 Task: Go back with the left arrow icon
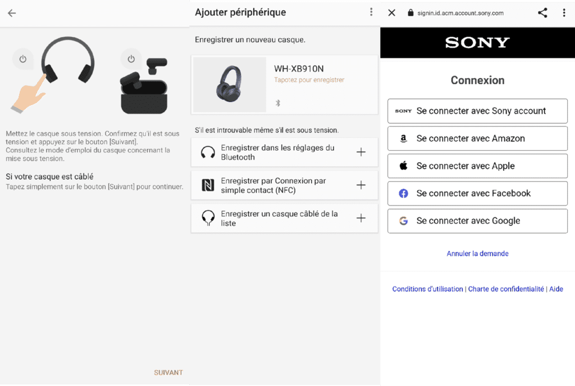pos(12,13)
